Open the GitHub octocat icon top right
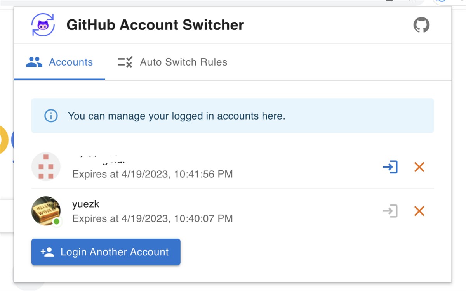 coord(421,24)
